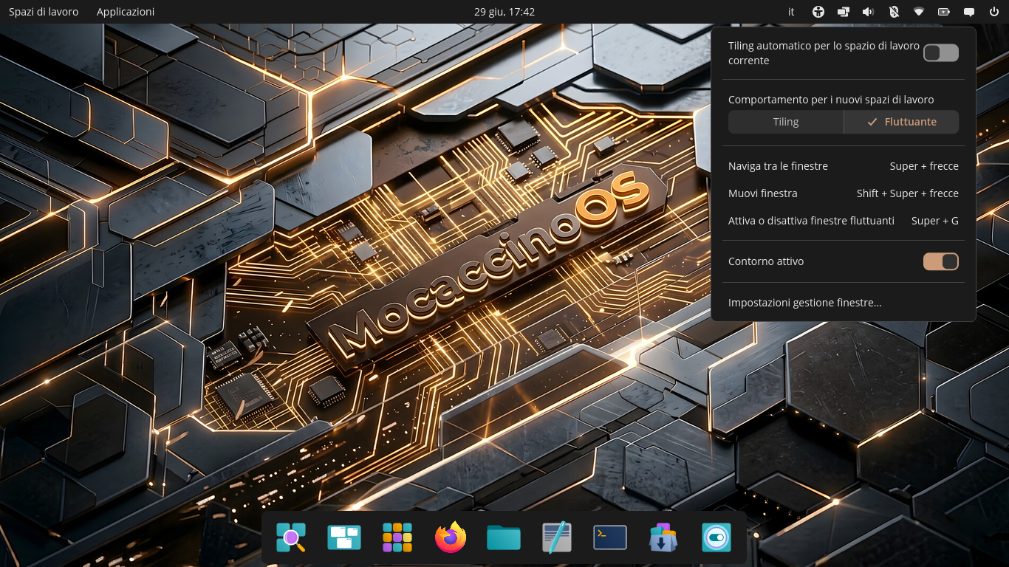Open the settings toggle dock icon
The height and width of the screenshot is (567, 1009).
(x=716, y=537)
